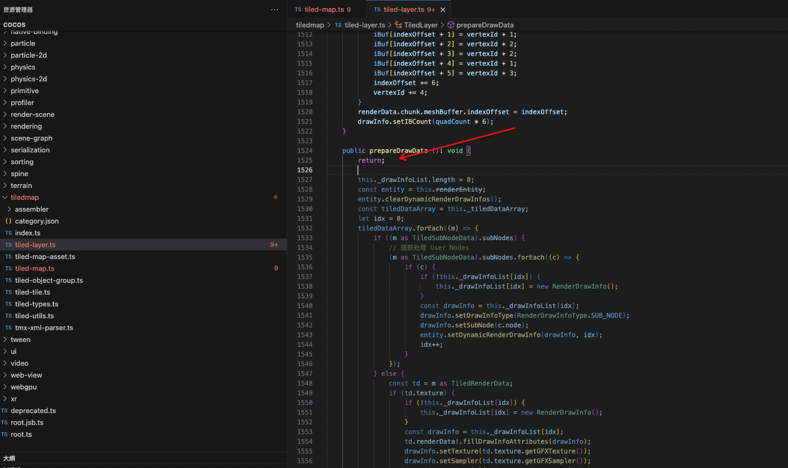Image resolution: width=788 pixels, height=468 pixels.
Task: Open the explorer more actions ellipsis menu
Action: click(275, 10)
